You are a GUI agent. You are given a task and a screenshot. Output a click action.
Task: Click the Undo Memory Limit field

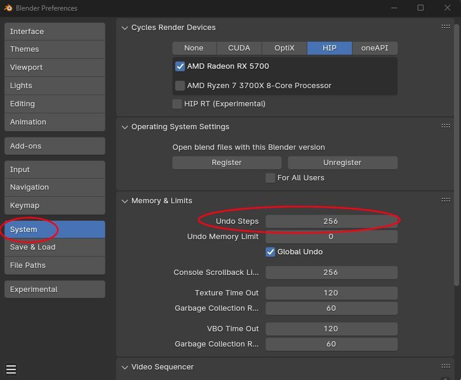pos(331,237)
